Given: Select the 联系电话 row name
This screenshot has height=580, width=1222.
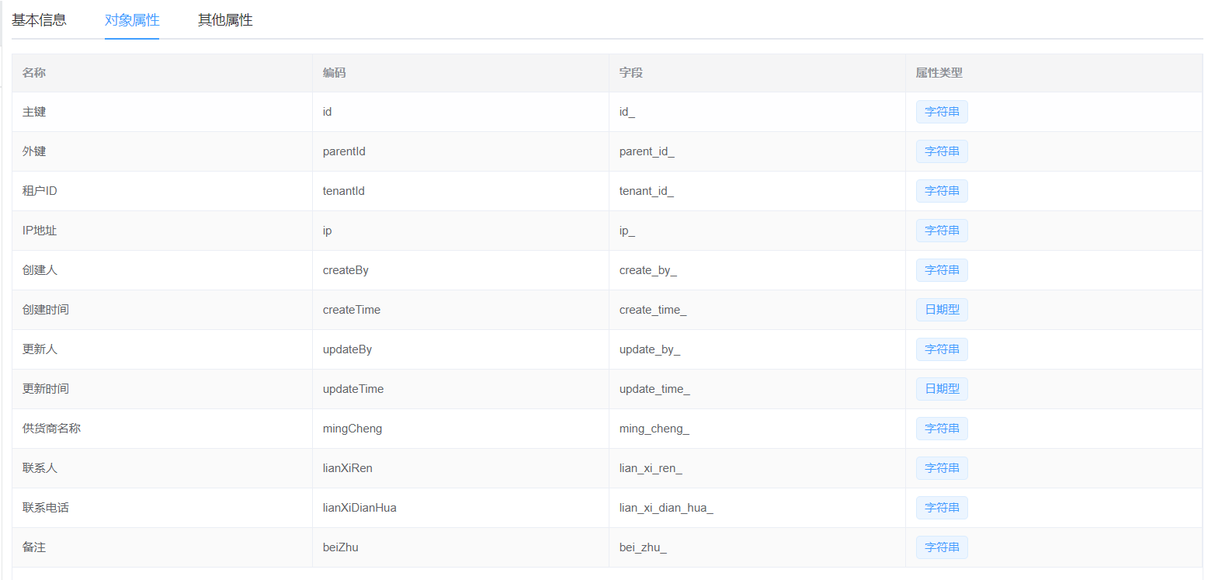Looking at the screenshot, I should click(x=46, y=508).
